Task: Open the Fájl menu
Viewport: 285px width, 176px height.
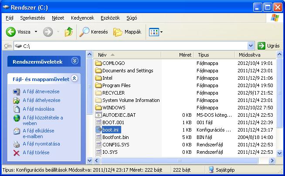Action: pyautogui.click(x=10, y=18)
